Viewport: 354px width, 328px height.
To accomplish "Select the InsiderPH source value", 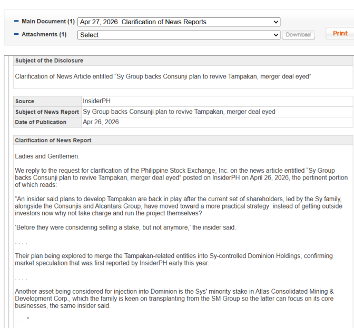I will click(96, 101).
